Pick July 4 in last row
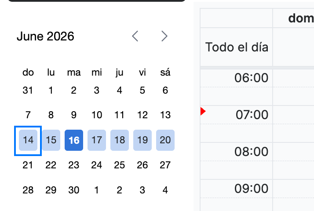 (165, 190)
